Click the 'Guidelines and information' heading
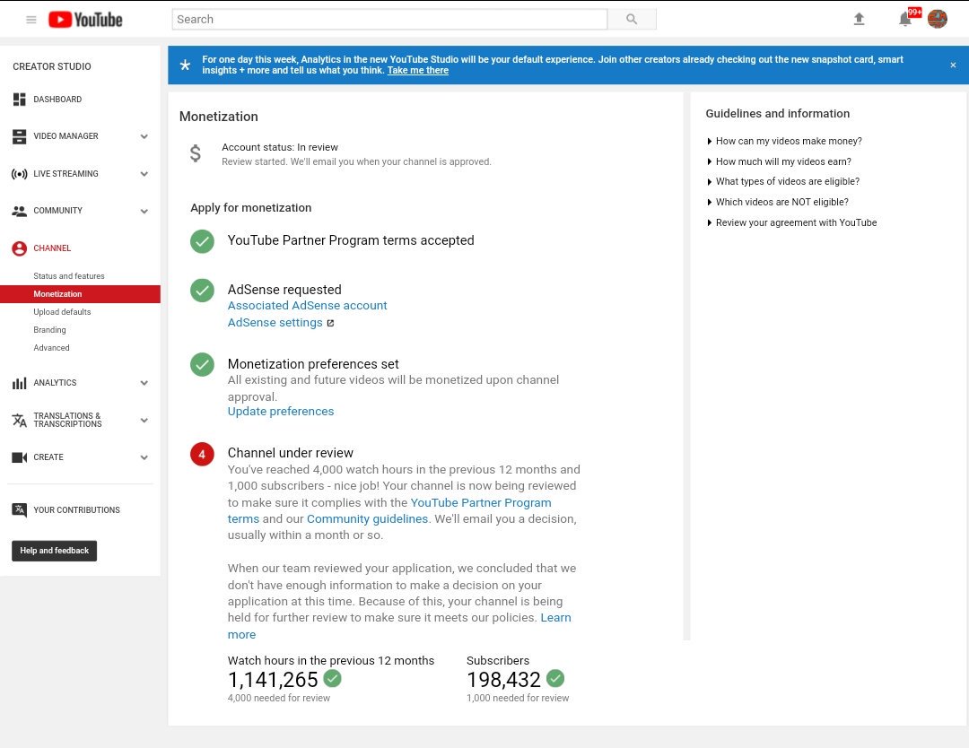Screen dimensions: 969x748 [777, 114]
